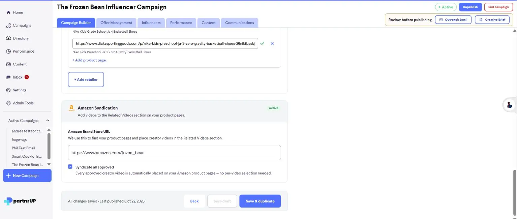Click the Inbox label in the sidebar
This screenshot has width=517, height=219.
click(x=18, y=77)
